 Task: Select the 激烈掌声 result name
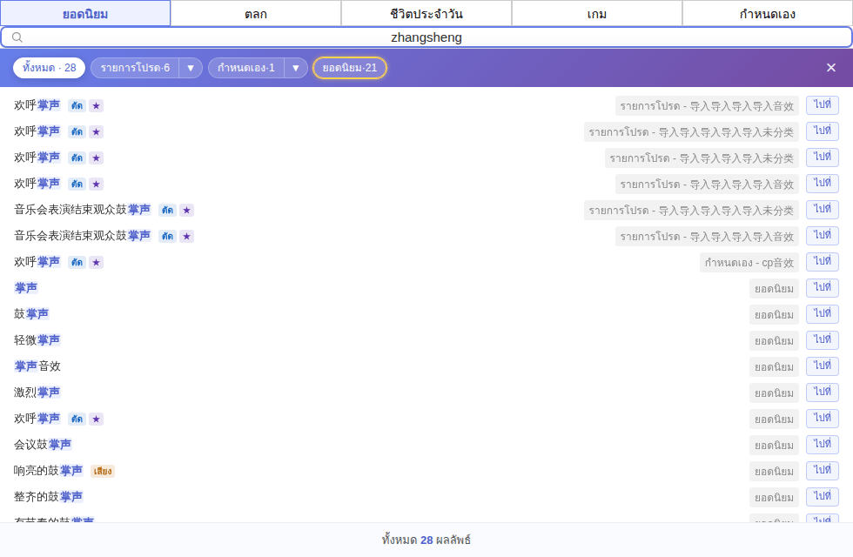pos(37,393)
